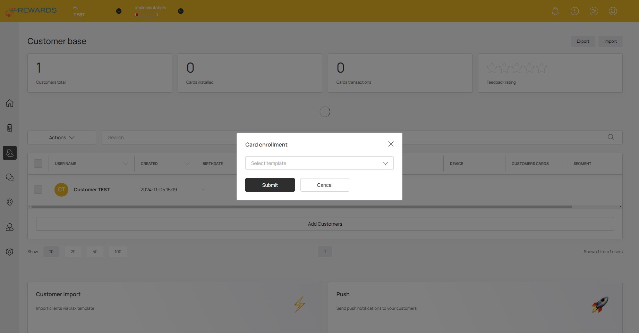The image size is (639, 333).
Task: Expand the Implementation progress dropdown
Action: (x=181, y=11)
